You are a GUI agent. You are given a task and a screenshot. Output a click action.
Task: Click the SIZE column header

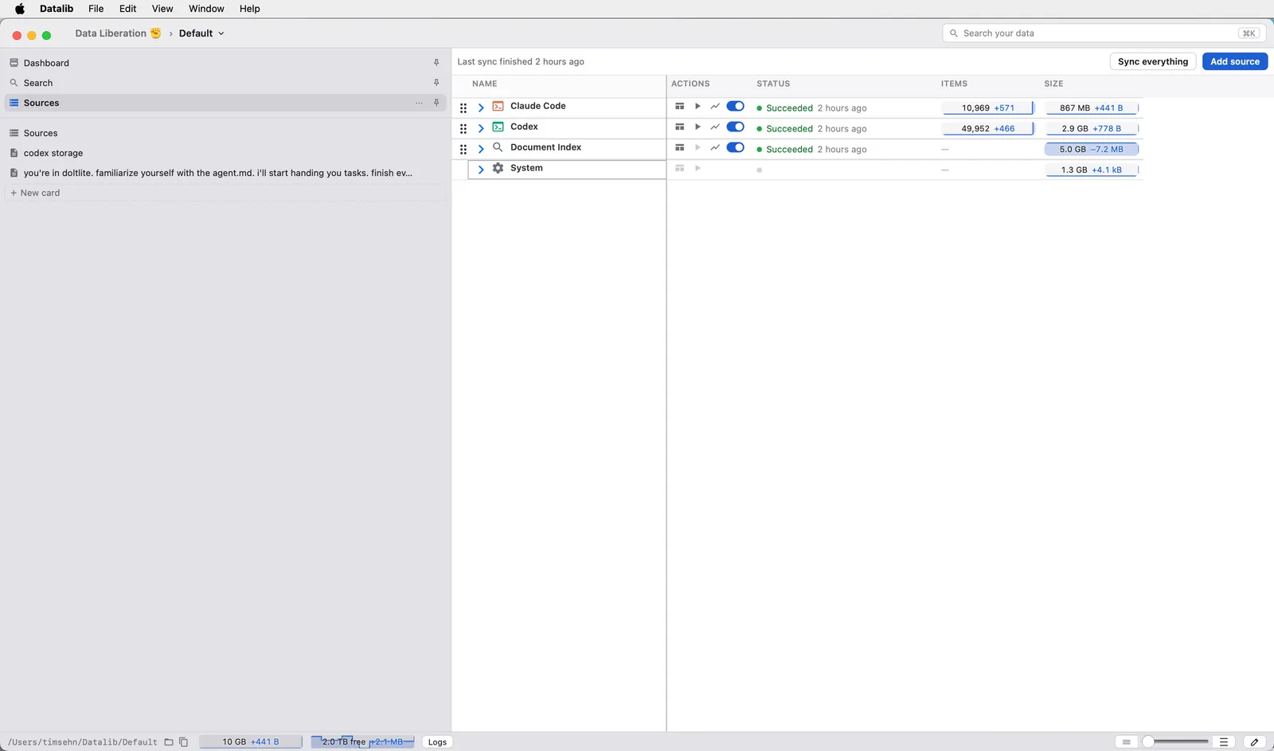[1053, 84]
